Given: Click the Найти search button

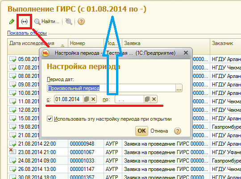Looking at the screenshot, I should coord(47,22).
